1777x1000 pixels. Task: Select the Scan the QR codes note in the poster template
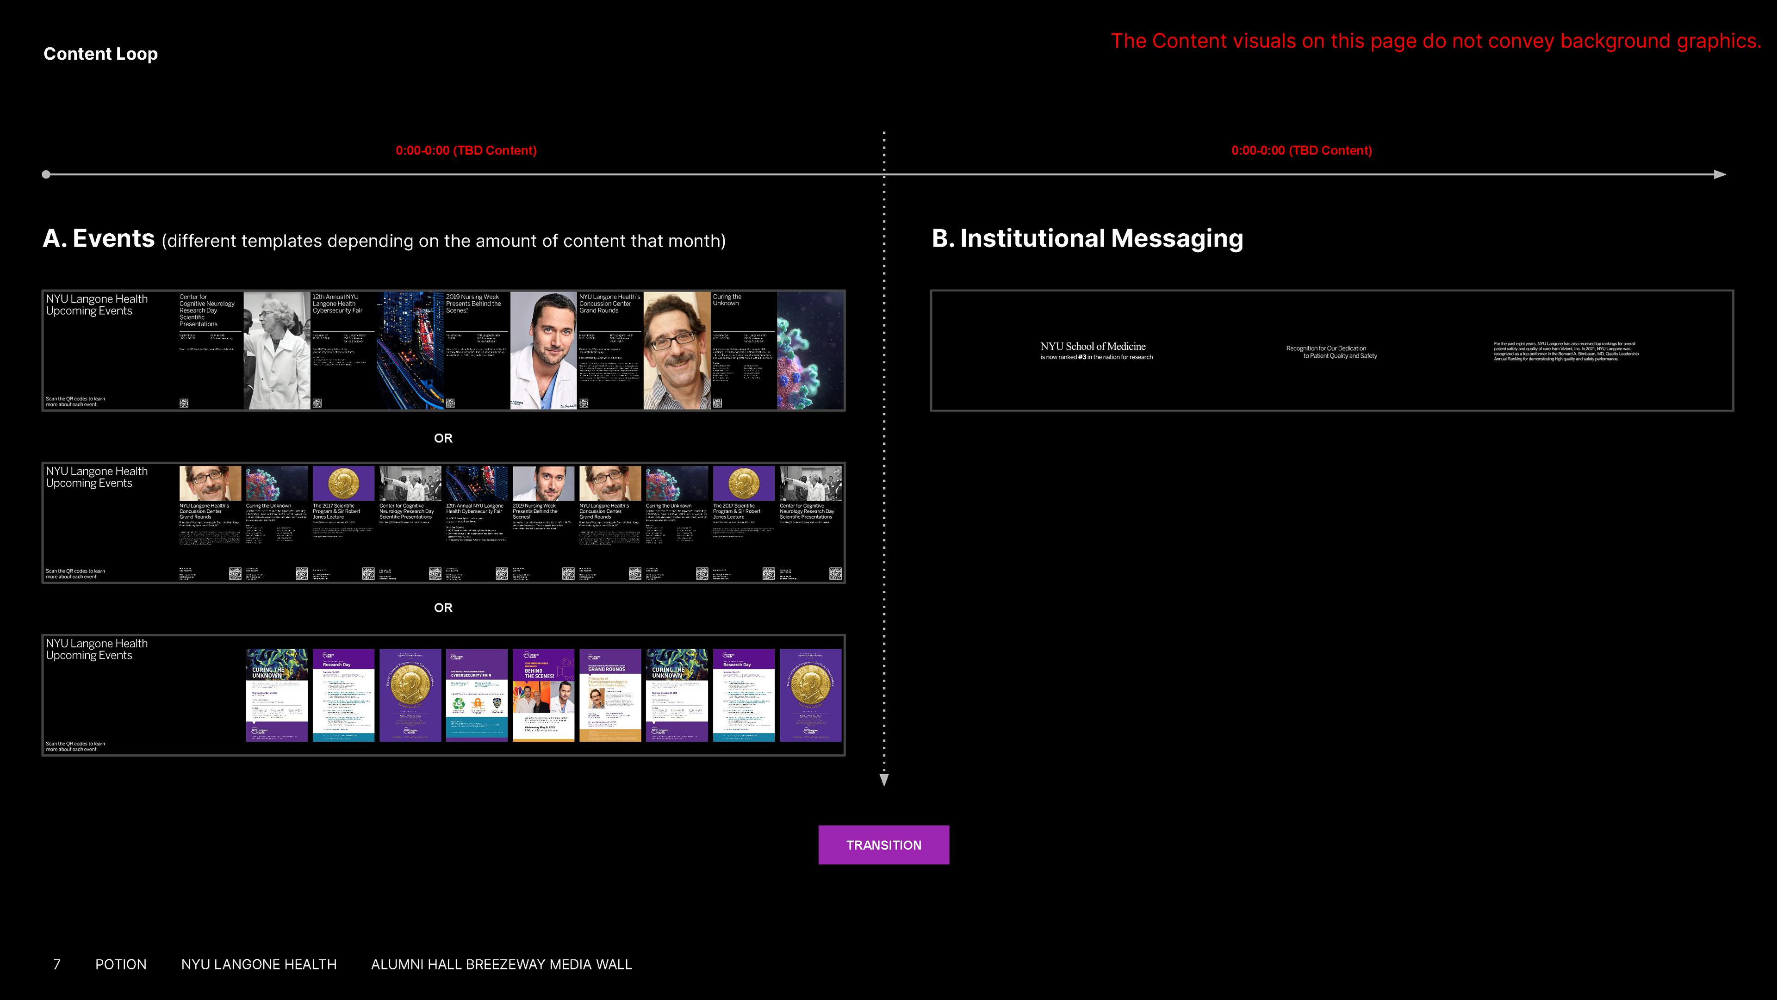point(75,746)
